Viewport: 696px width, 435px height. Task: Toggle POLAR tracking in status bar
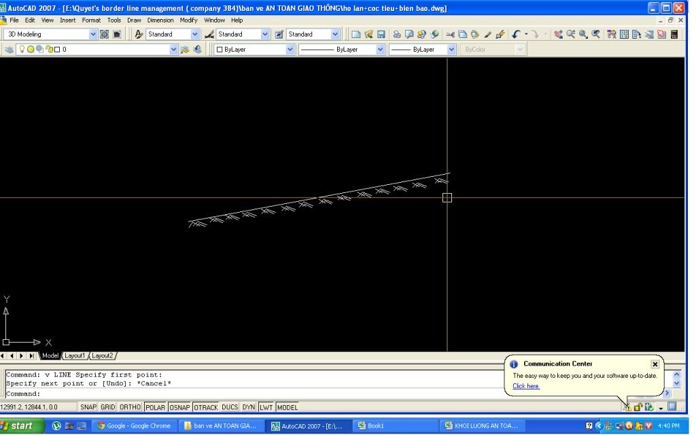coord(156,407)
